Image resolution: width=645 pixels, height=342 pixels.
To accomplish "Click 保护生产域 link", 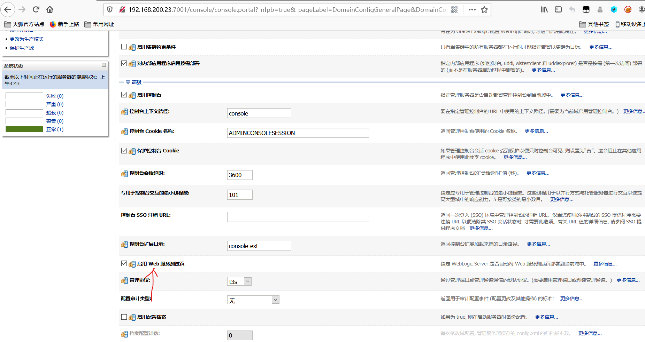I will coord(22,48).
